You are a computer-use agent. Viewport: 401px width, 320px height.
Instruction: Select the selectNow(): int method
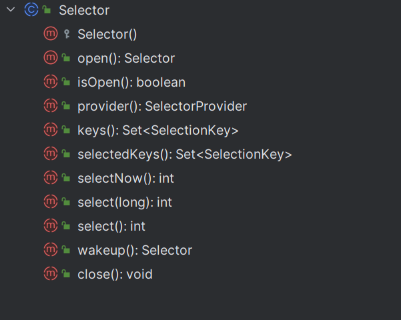pyautogui.click(x=125, y=178)
